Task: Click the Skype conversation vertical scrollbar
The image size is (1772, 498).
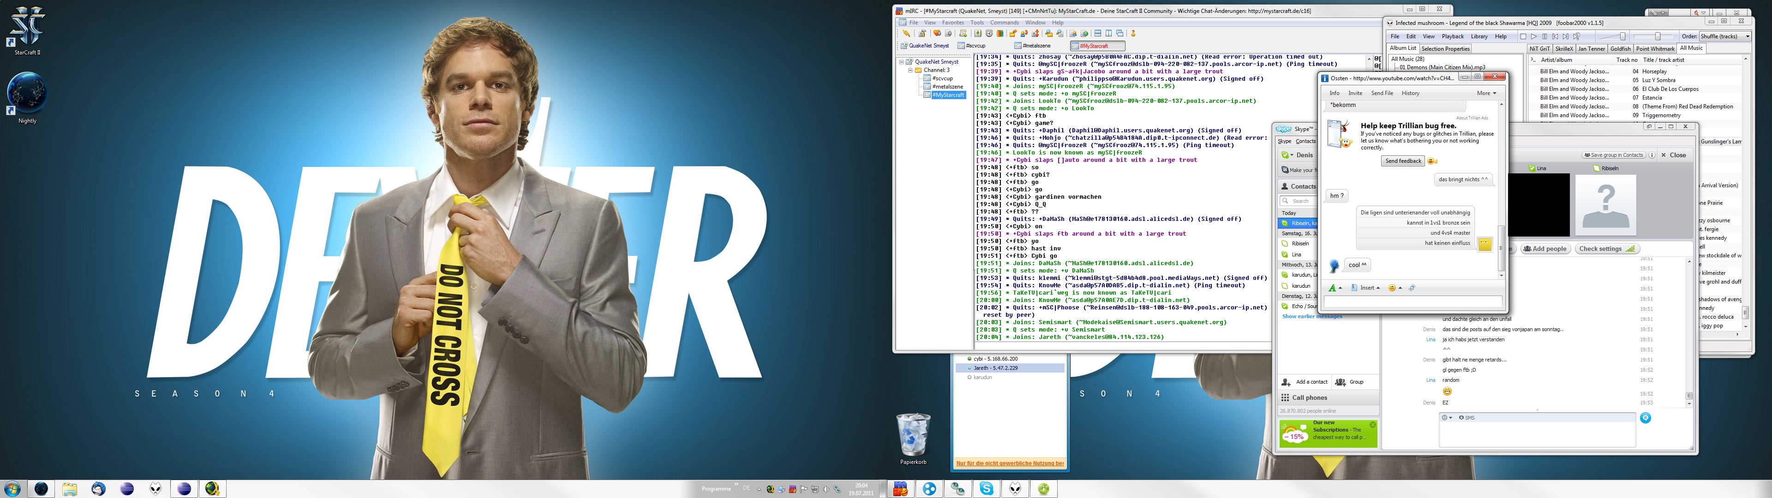Action: click(1689, 332)
